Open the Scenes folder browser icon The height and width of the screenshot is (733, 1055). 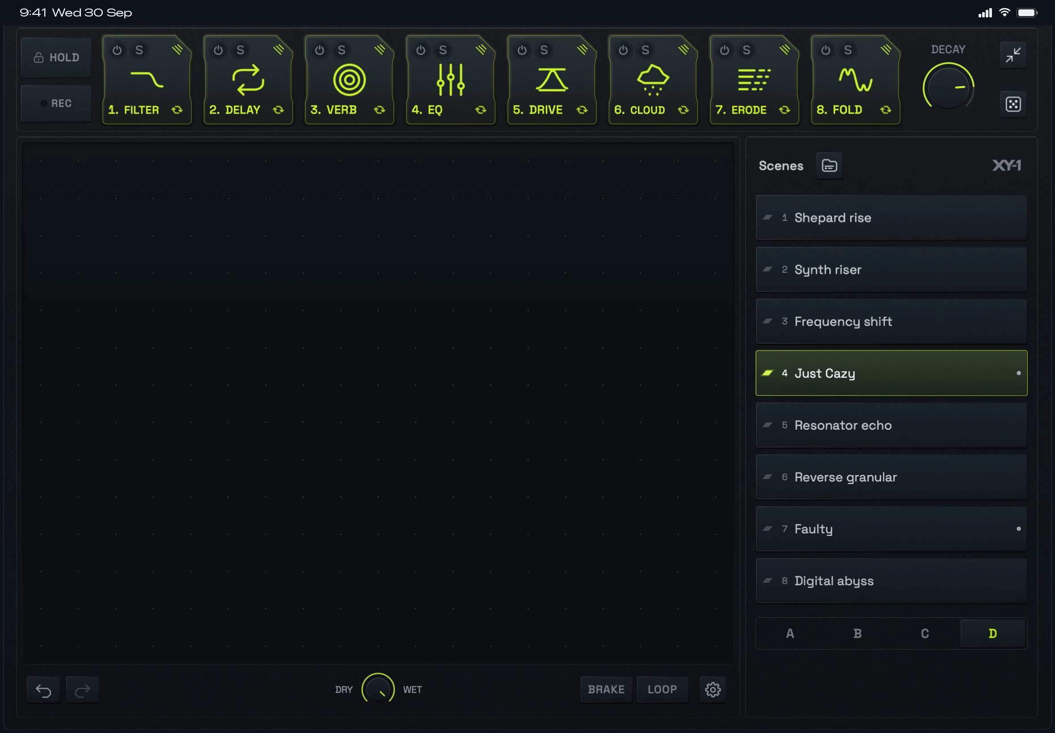click(829, 166)
